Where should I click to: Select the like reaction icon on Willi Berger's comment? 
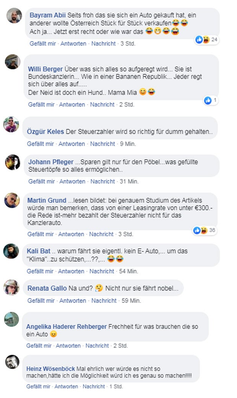pyautogui.click(x=208, y=100)
